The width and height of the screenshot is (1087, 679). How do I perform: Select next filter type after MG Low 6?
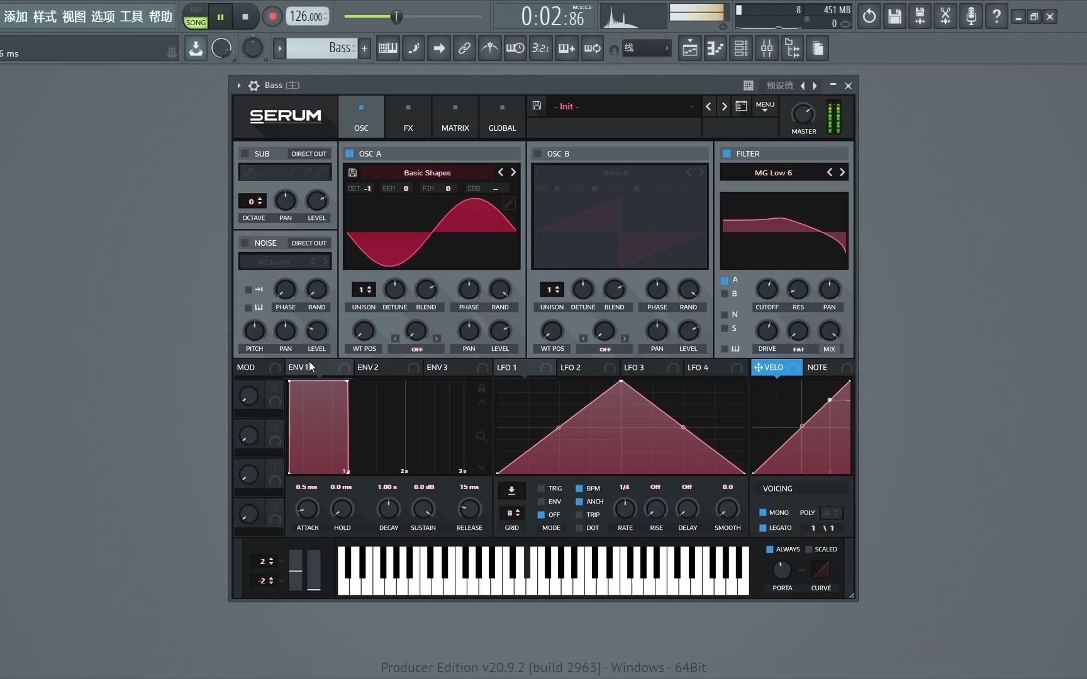point(842,172)
